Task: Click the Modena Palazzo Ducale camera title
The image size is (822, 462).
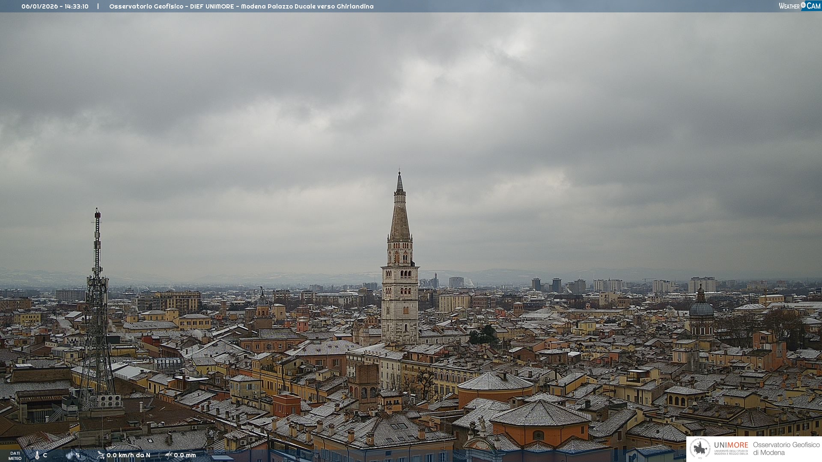Action: pos(241,6)
